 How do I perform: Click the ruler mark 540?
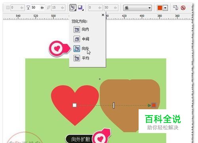click(18, 16)
